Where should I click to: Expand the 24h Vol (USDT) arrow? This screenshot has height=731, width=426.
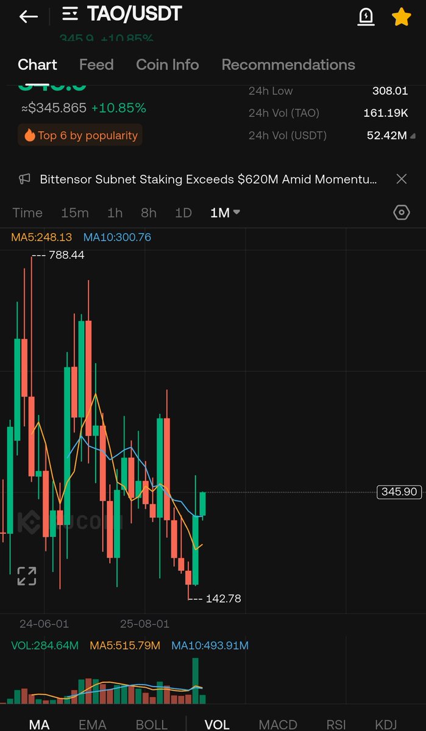[414, 136]
